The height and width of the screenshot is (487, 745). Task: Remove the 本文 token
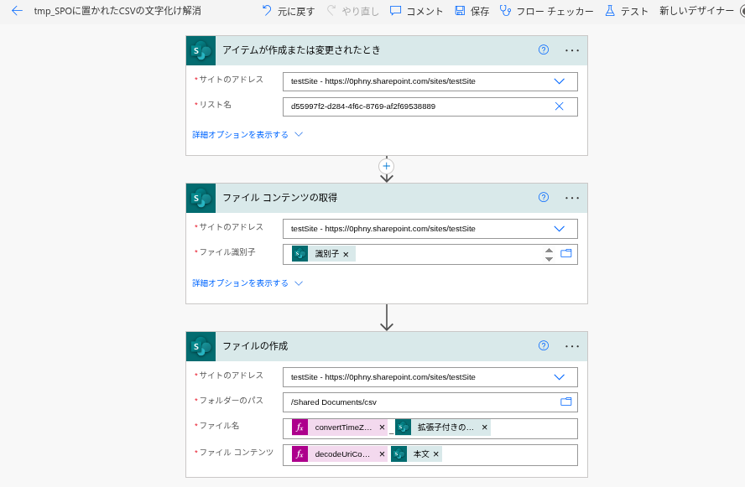coord(435,454)
